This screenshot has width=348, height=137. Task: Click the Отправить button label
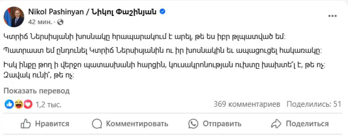[222, 124]
